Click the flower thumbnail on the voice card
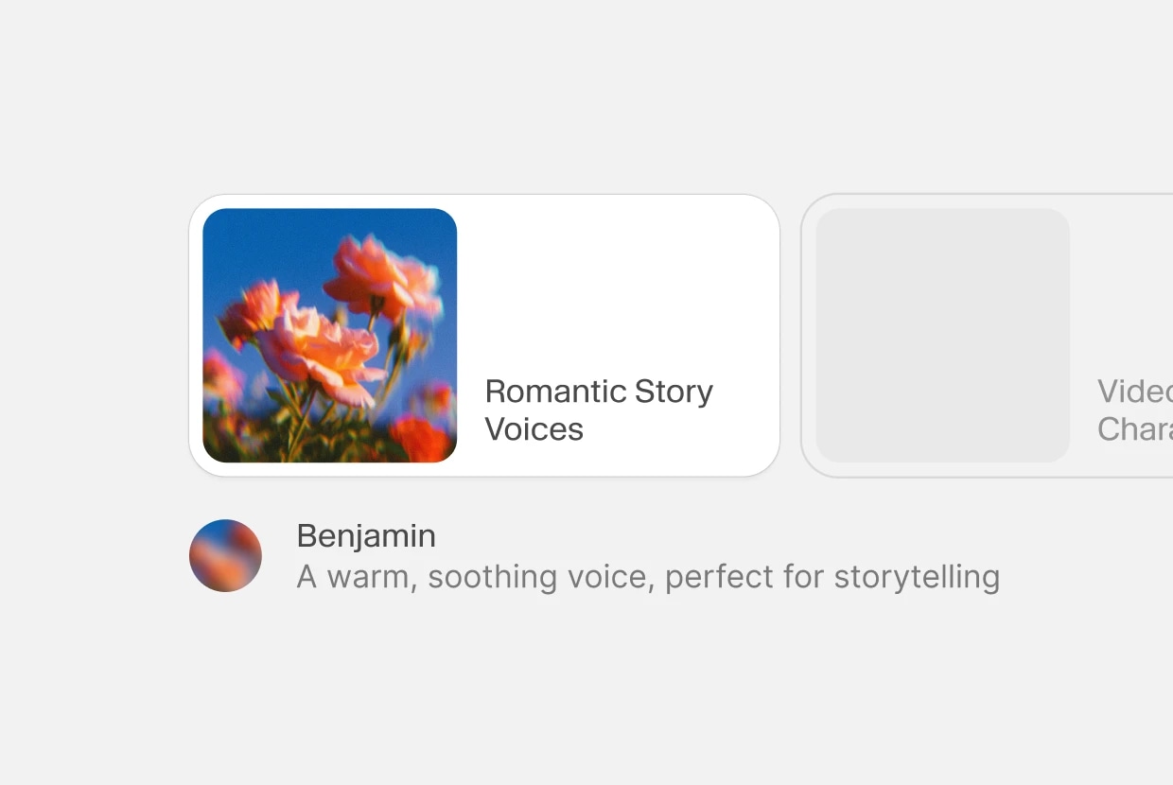Viewport: 1173px width, 785px height. point(329,336)
